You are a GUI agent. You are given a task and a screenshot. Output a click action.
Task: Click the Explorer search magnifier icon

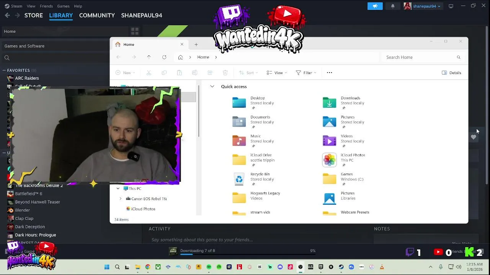458,57
